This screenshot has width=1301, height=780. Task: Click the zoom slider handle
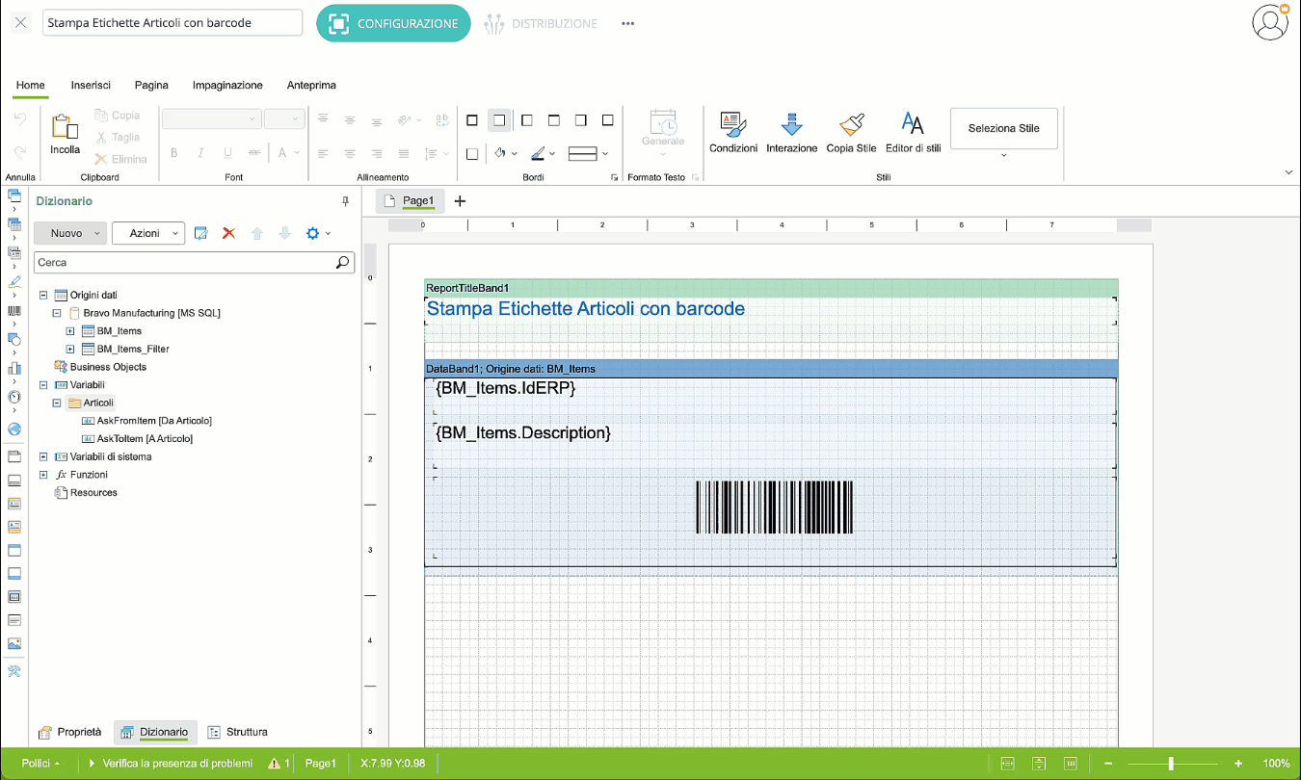[1171, 763]
